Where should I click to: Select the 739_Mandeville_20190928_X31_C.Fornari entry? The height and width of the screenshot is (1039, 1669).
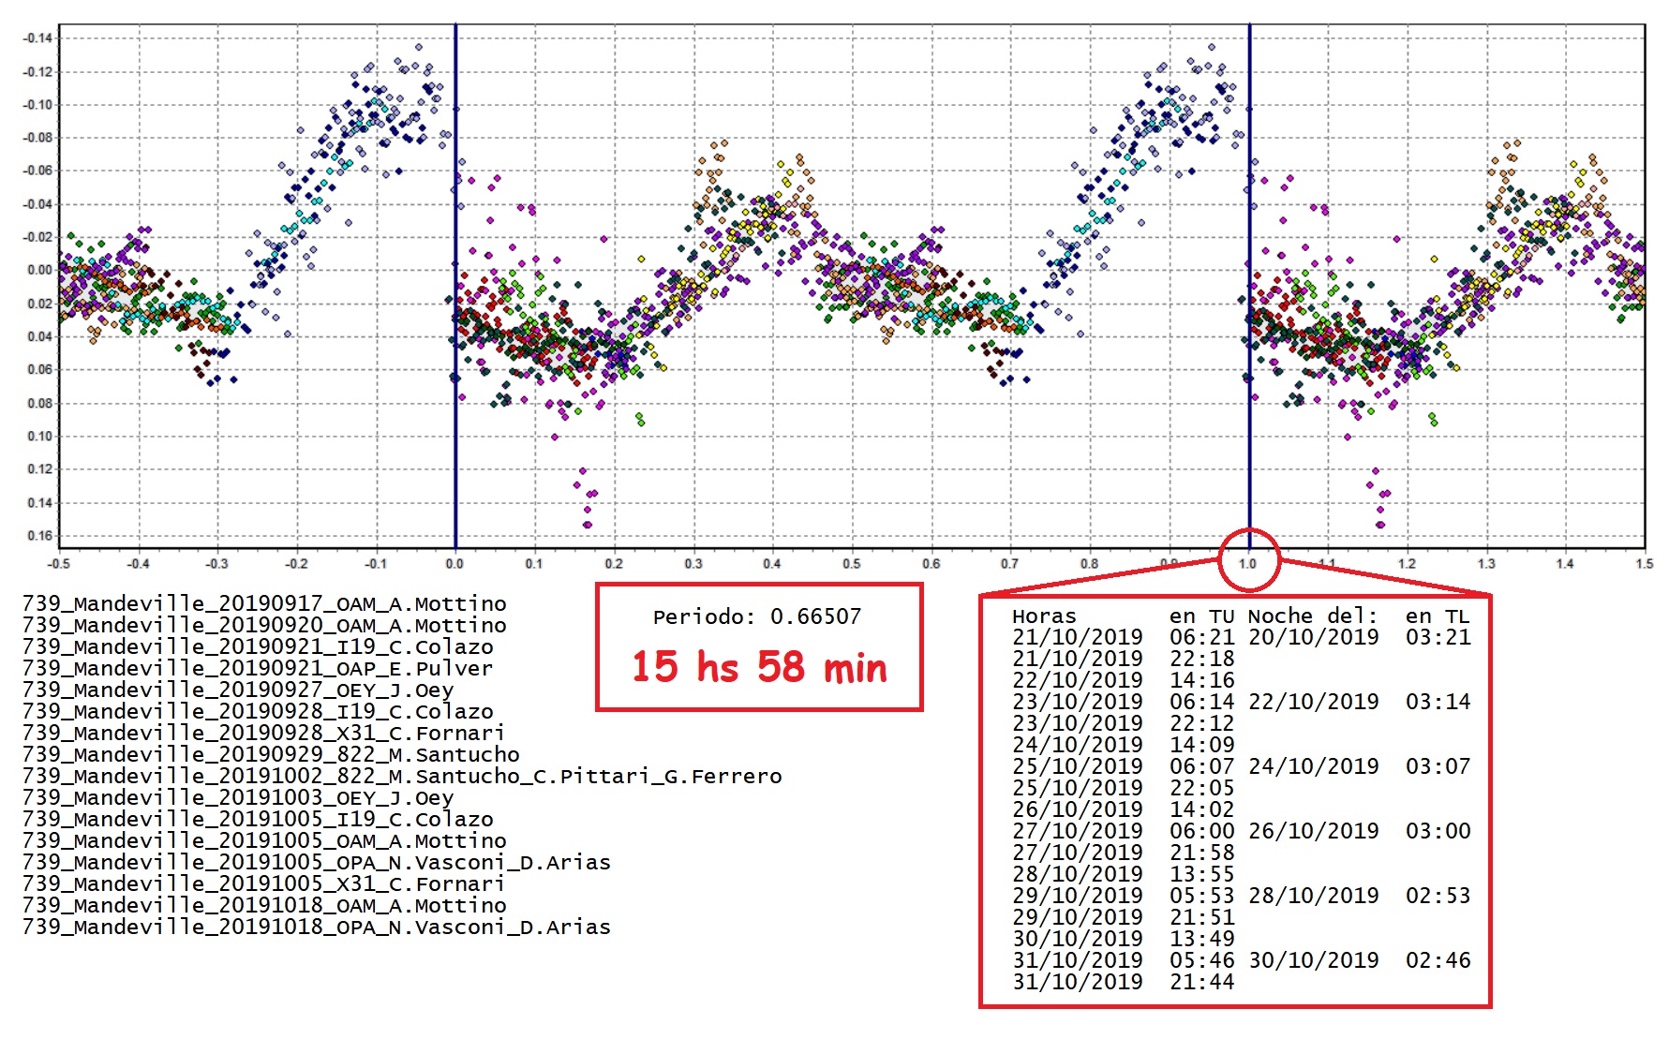(x=263, y=733)
